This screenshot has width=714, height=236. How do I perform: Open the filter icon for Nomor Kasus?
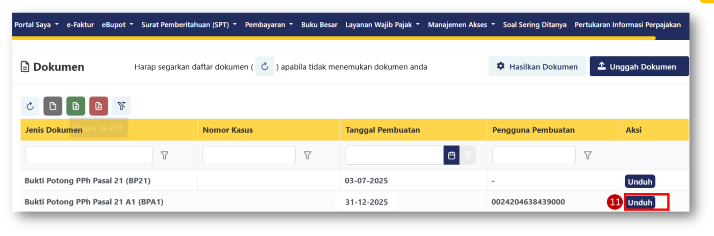click(308, 155)
